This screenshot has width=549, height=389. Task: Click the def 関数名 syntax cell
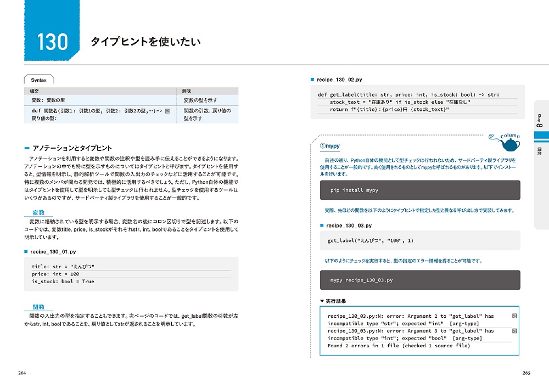pos(100,114)
